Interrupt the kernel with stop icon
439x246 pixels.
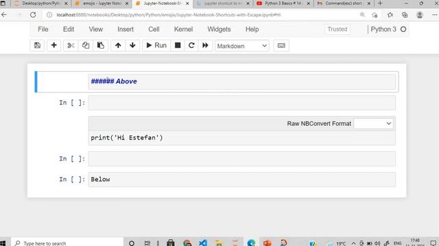pyautogui.click(x=178, y=46)
